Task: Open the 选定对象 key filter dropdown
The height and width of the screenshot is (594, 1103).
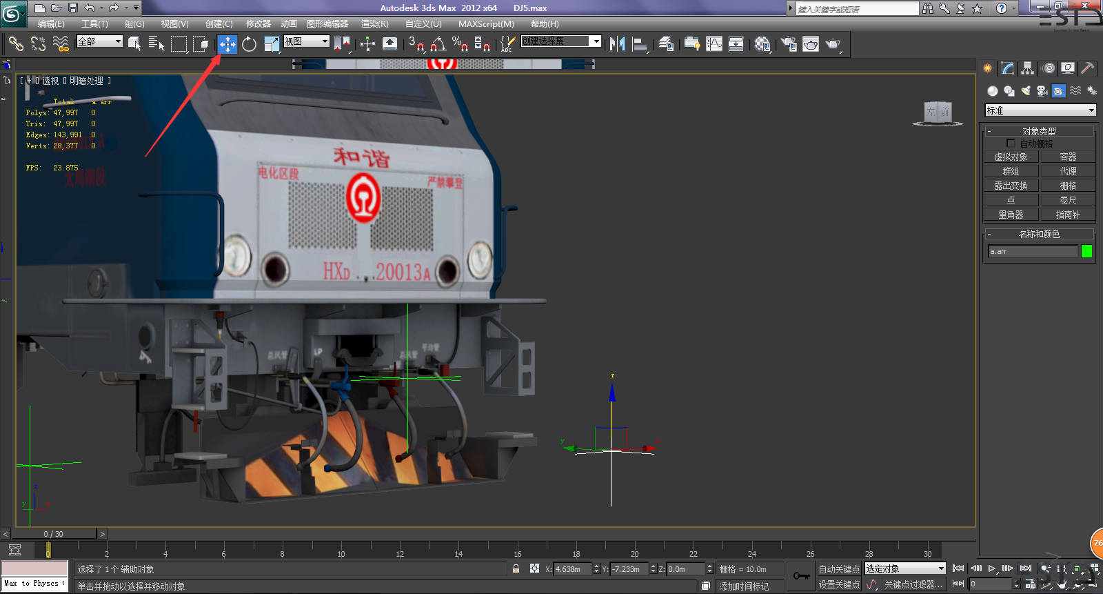Action: click(x=904, y=568)
